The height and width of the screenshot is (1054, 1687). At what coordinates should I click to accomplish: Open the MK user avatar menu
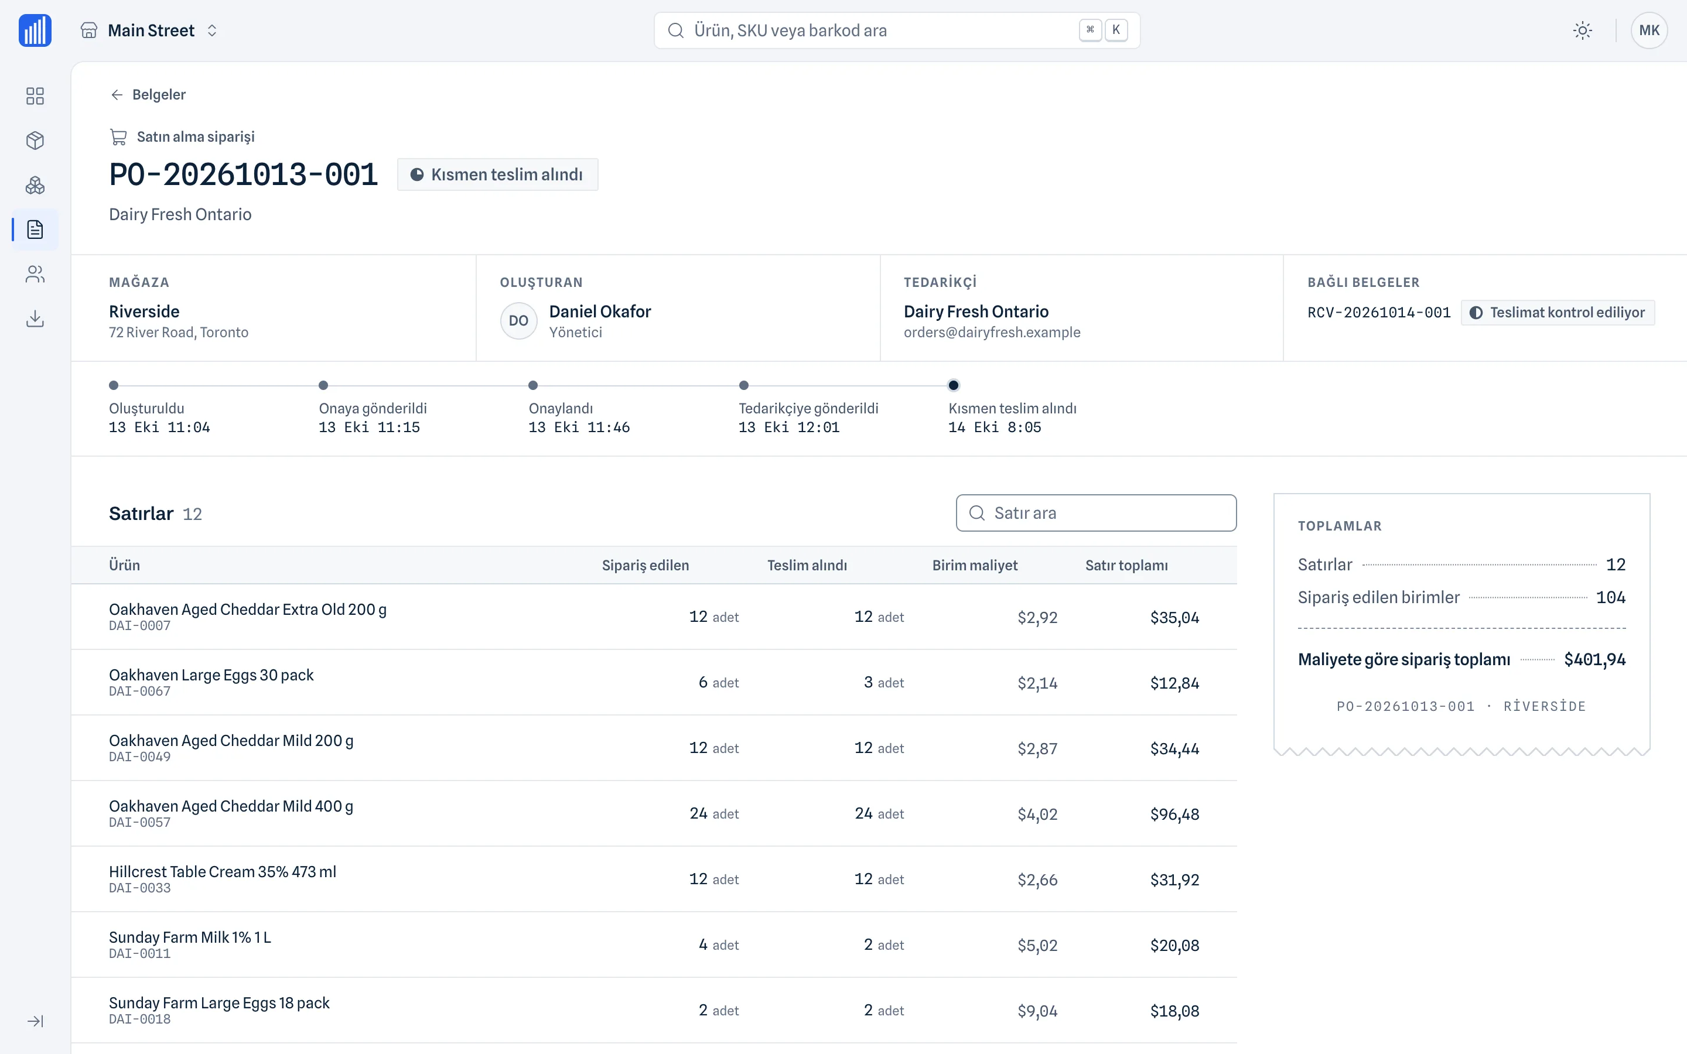pos(1649,30)
